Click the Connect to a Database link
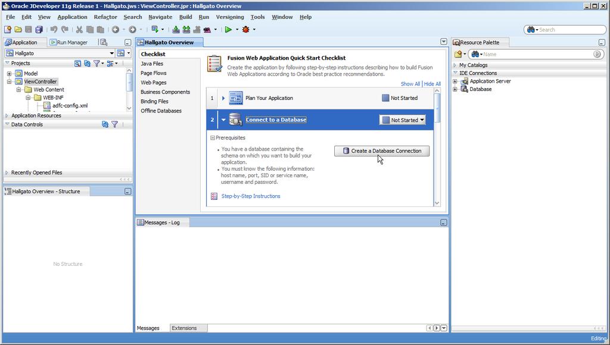 [276, 120]
